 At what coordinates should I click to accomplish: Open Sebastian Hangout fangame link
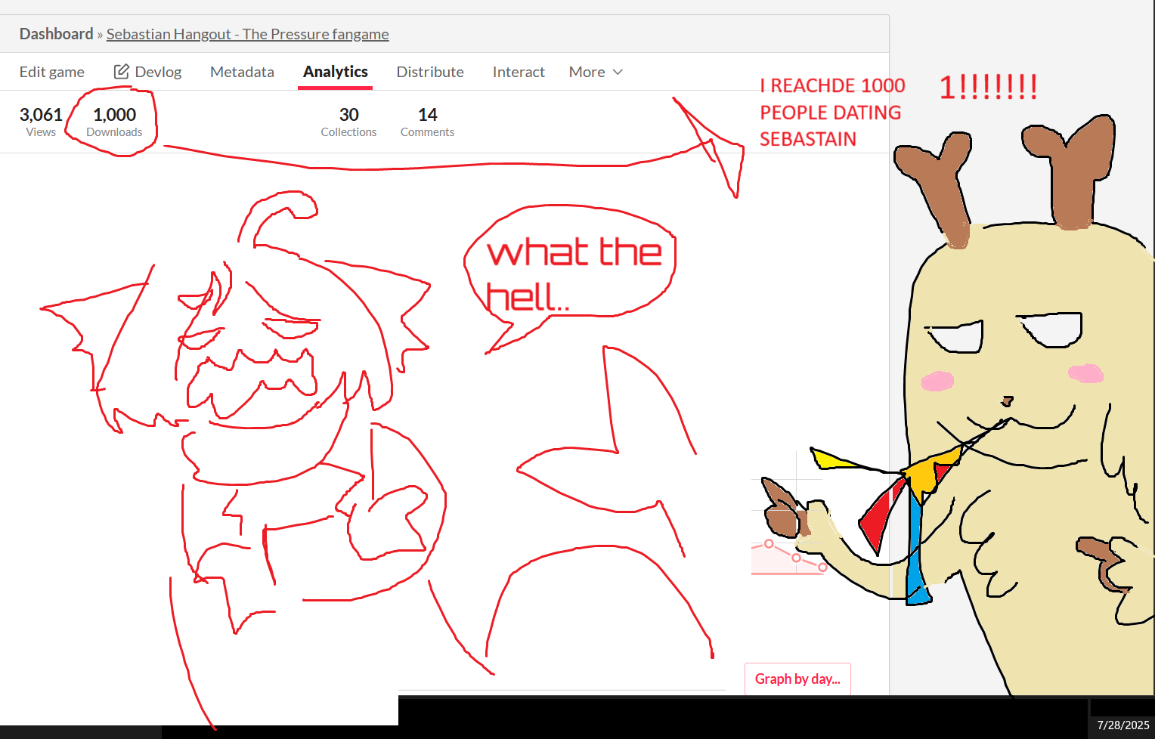point(247,34)
